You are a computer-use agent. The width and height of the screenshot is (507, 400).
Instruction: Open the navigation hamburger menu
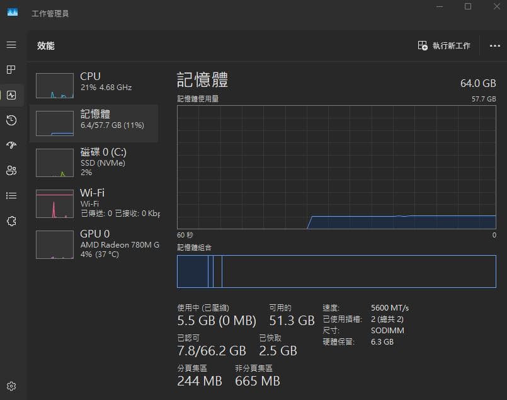[x=11, y=45]
